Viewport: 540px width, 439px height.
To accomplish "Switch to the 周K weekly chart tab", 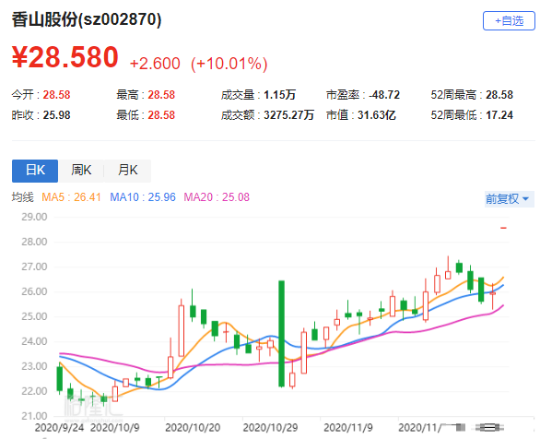I will coord(81,171).
